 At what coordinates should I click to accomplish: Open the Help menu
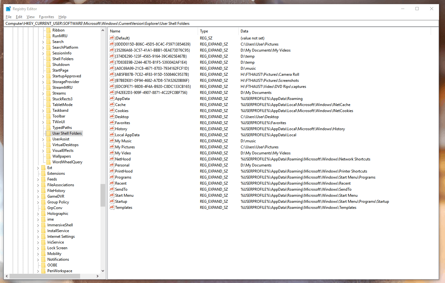pos(62,17)
